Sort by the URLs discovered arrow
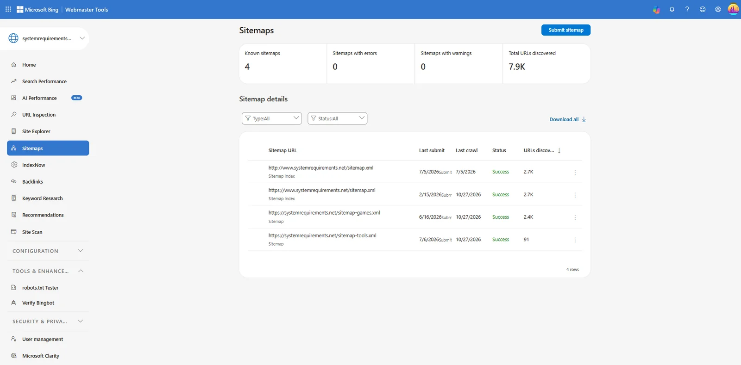 tap(559, 150)
